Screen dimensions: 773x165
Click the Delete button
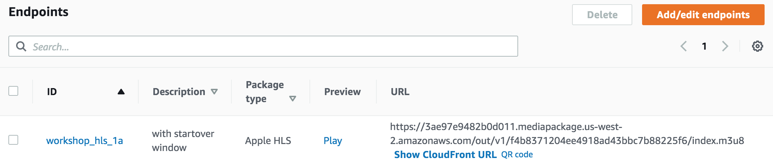tap(602, 15)
